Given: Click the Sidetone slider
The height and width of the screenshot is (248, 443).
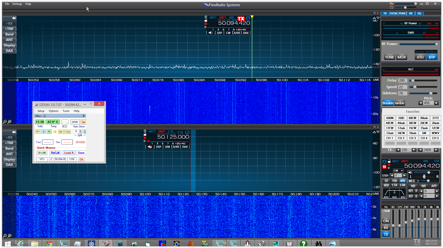Looking at the screenshot, I should point(424,93).
